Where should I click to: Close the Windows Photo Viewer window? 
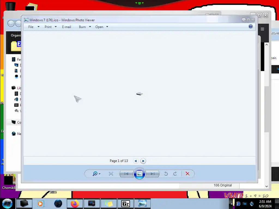[x=253, y=20]
